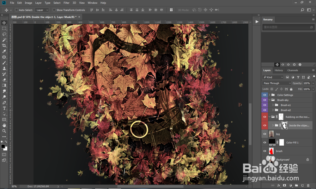Hide the Color Fill 1 layer
Viewport: 316px width, 189px height.
(264, 143)
